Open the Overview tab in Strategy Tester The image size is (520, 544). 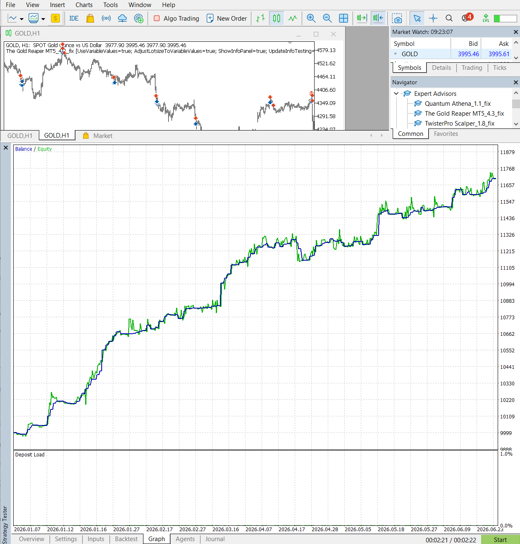point(31,539)
